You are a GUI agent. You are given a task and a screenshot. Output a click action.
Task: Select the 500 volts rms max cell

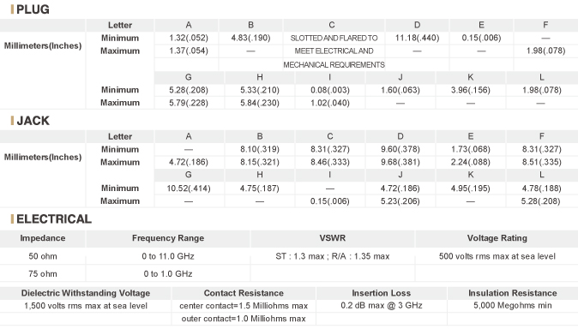click(497, 256)
